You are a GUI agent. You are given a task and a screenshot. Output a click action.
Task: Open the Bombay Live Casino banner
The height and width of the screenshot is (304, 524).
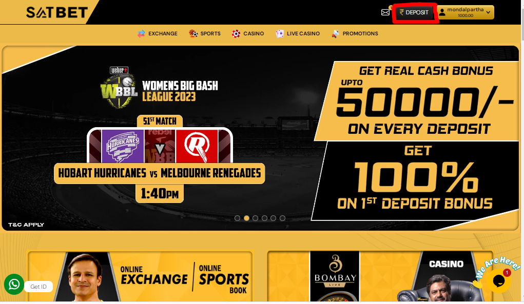[380, 277]
